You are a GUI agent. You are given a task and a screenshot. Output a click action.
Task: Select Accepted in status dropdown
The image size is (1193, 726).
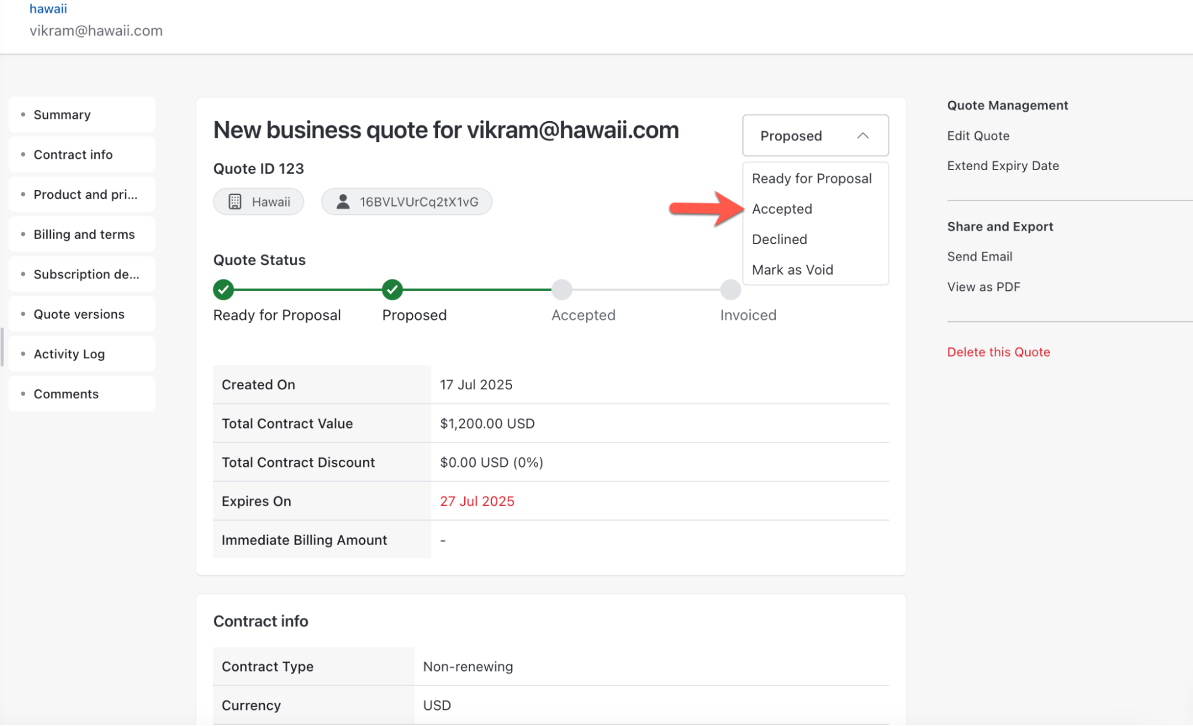[x=782, y=209]
